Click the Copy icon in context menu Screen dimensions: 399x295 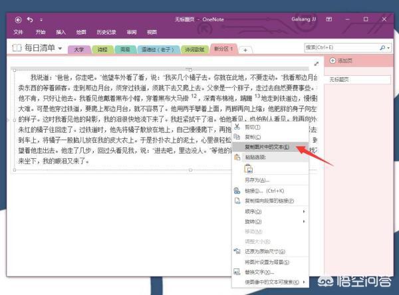pos(237,137)
